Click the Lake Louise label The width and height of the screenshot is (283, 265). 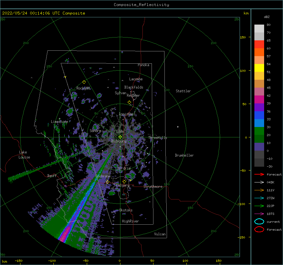[x=24, y=155]
